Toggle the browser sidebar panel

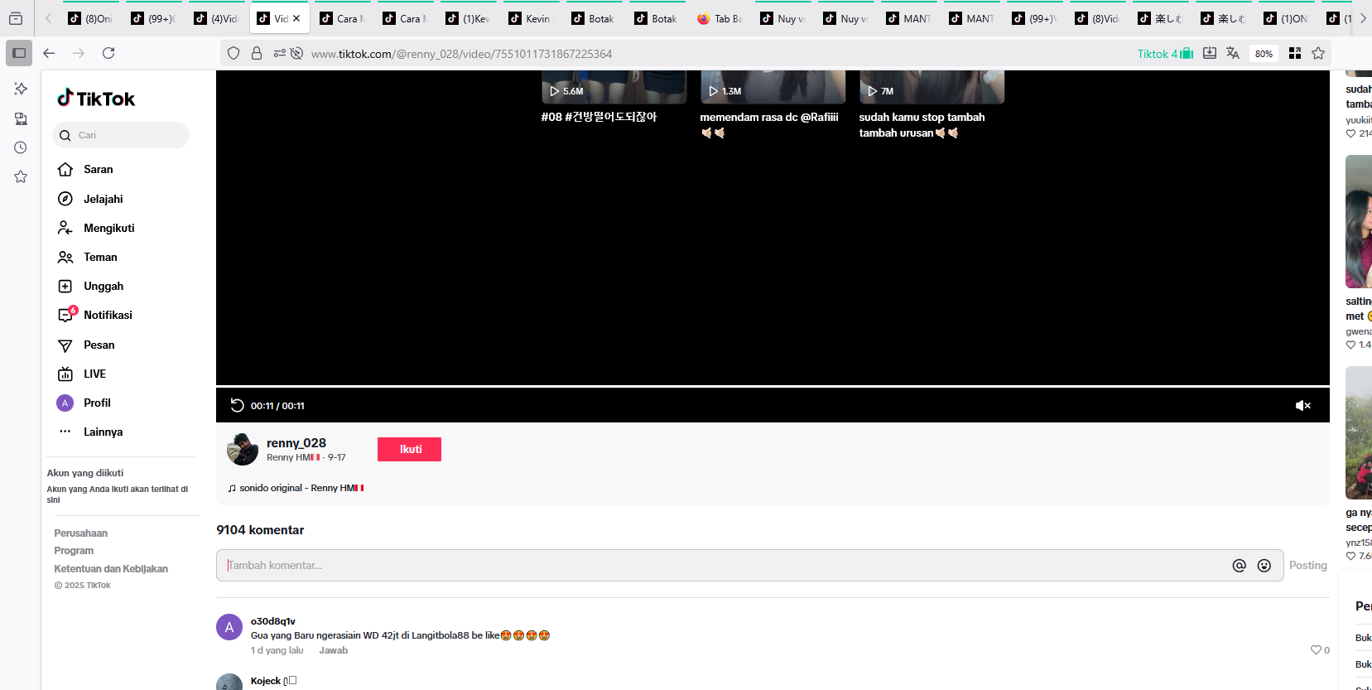[19, 53]
